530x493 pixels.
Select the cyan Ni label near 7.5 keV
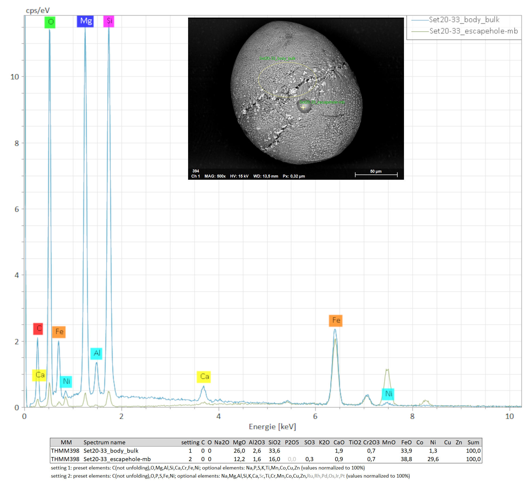tap(388, 394)
